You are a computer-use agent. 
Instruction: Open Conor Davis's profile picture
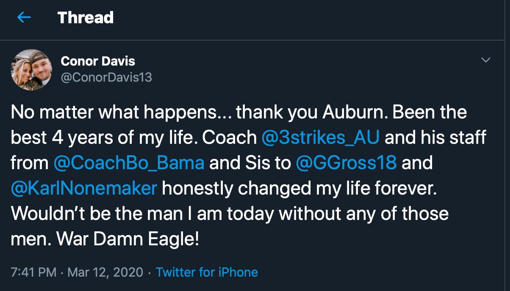(31, 70)
